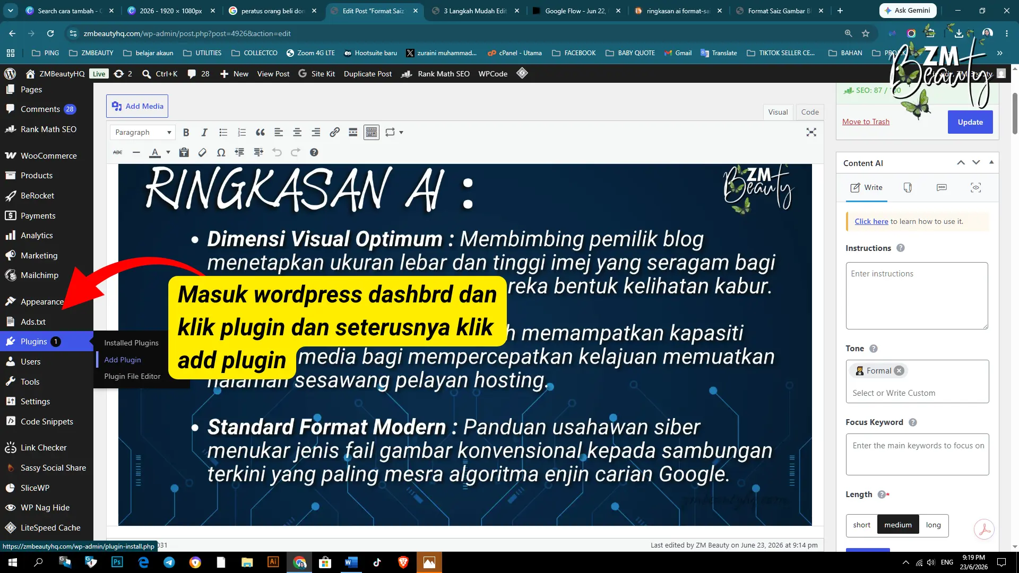Screen dimensions: 1019x573
Task: Click the 'Click here' help link
Action: (x=871, y=222)
